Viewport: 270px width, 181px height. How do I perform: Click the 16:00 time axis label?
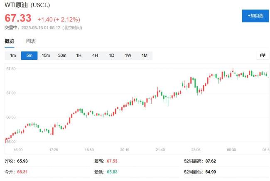[18, 149]
